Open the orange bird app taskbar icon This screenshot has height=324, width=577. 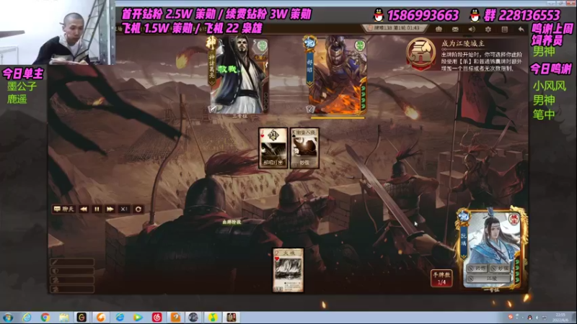click(x=175, y=318)
